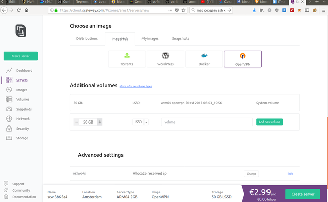Viewport: 328px width, 202px height.
Task: Click the Scaleway logo
Action: [20, 31]
